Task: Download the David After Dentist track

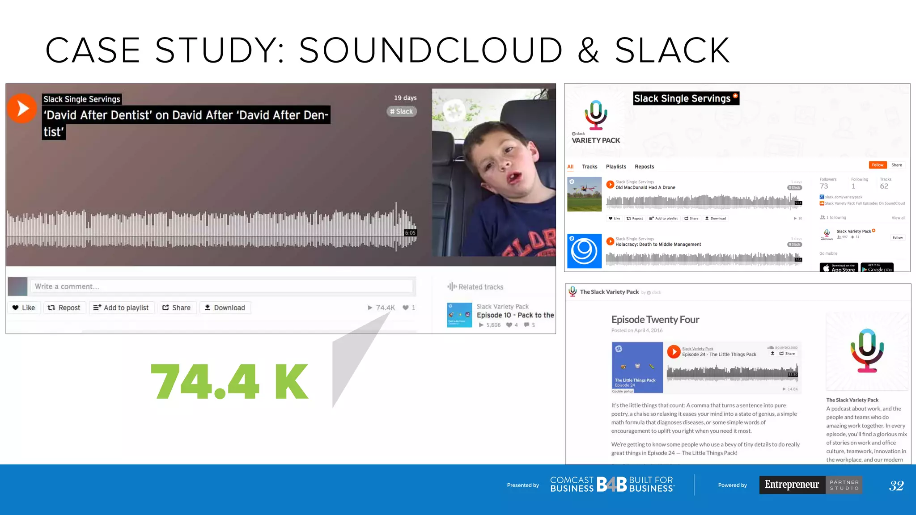Action: click(x=225, y=308)
